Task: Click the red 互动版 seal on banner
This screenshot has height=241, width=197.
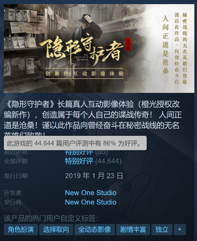Action: pyautogui.click(x=128, y=44)
